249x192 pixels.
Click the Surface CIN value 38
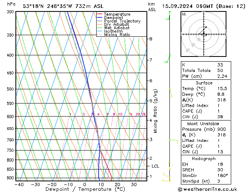click(220, 117)
